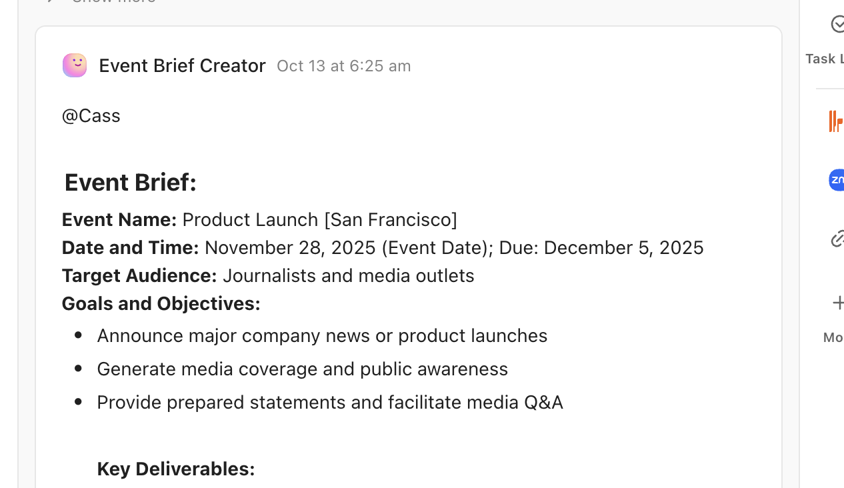Click bullet 'Generate media coverage and public awareness'
844x488 pixels.
(303, 369)
